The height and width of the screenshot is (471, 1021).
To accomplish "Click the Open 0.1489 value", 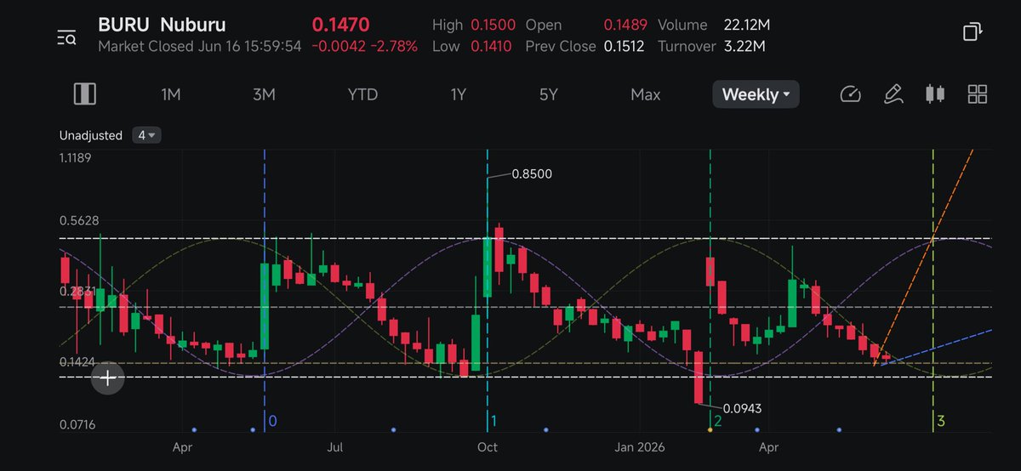I will [x=625, y=25].
